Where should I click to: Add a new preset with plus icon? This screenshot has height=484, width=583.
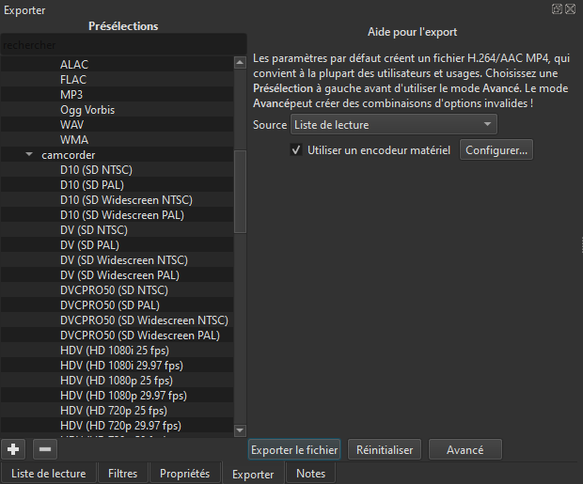pyautogui.click(x=13, y=449)
